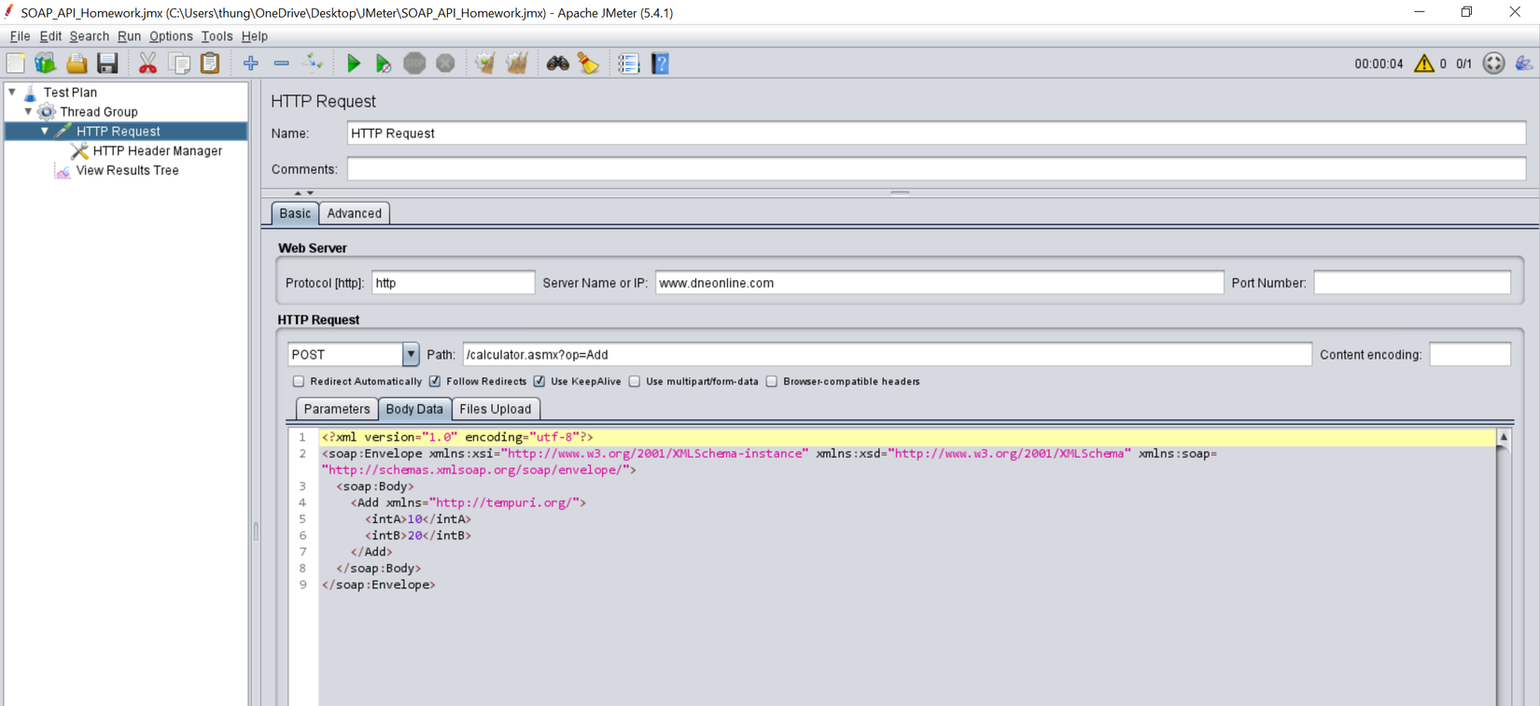Select View Results Tree in the tree
The height and width of the screenshot is (706, 1540).
(x=127, y=171)
